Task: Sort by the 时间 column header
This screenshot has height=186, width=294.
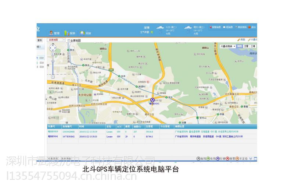Action: [x=92, y=126]
